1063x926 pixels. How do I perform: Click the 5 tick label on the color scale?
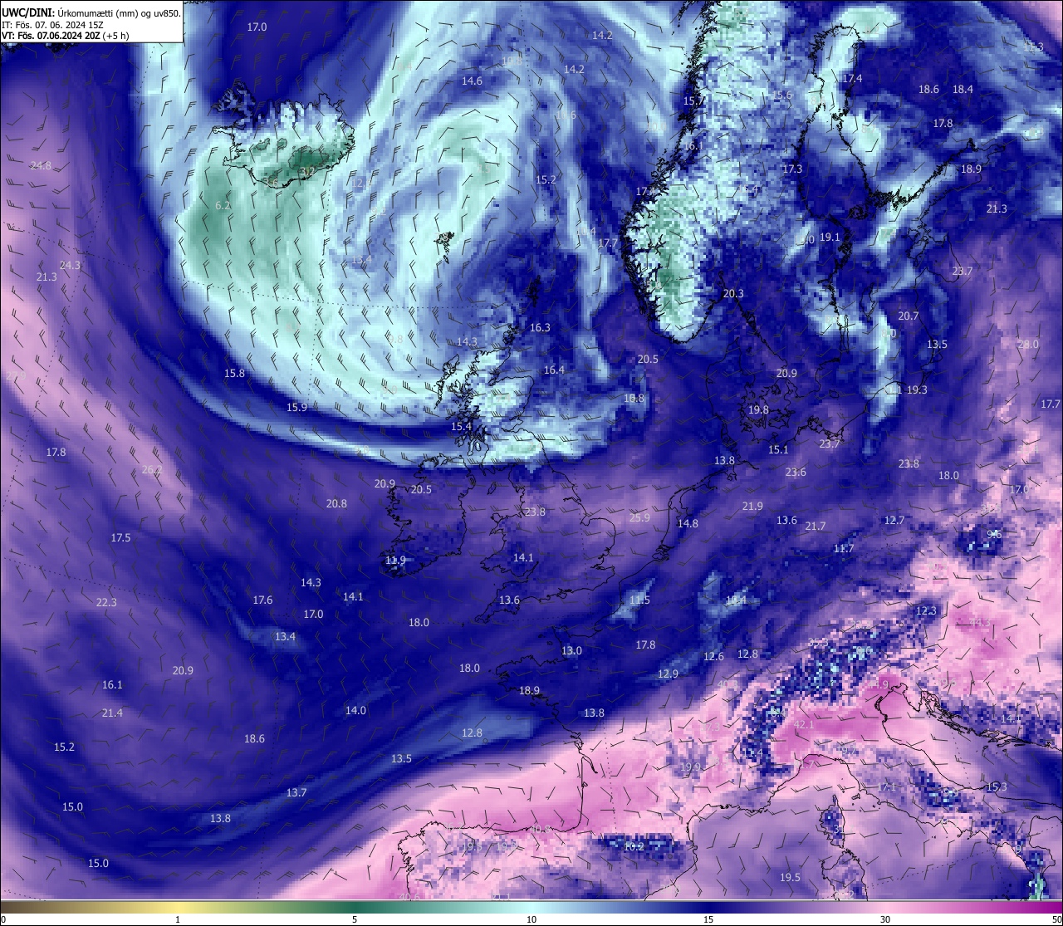355,919
